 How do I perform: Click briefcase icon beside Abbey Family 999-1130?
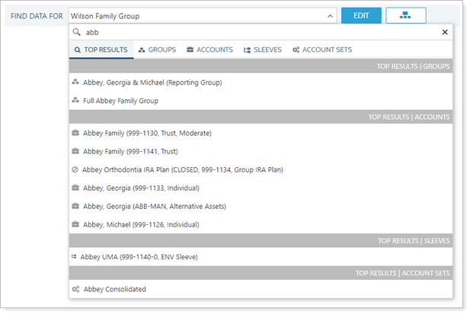75,133
